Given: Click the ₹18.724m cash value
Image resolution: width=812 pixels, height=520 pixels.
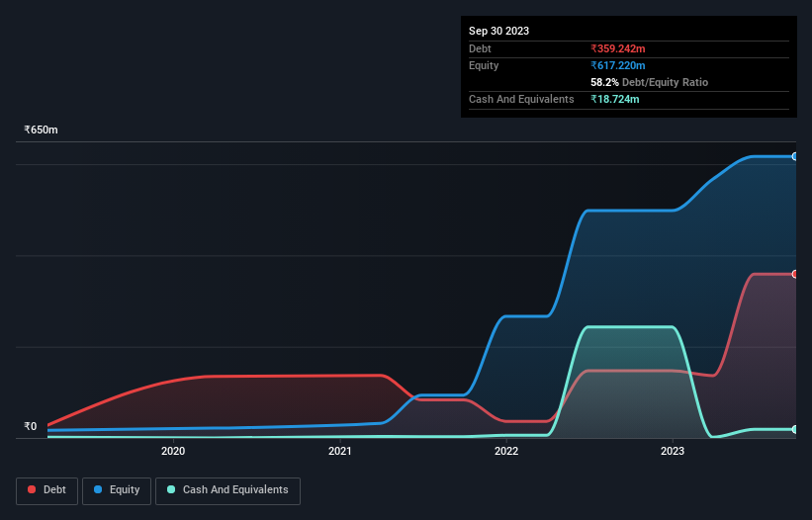Looking at the screenshot, I should [x=615, y=99].
